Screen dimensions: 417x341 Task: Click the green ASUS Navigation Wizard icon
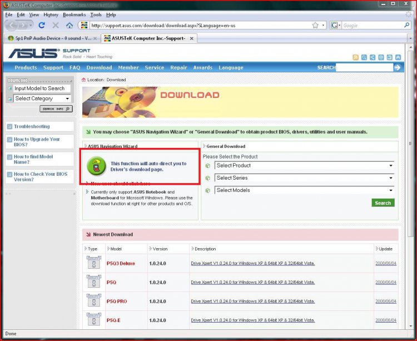tap(96, 166)
